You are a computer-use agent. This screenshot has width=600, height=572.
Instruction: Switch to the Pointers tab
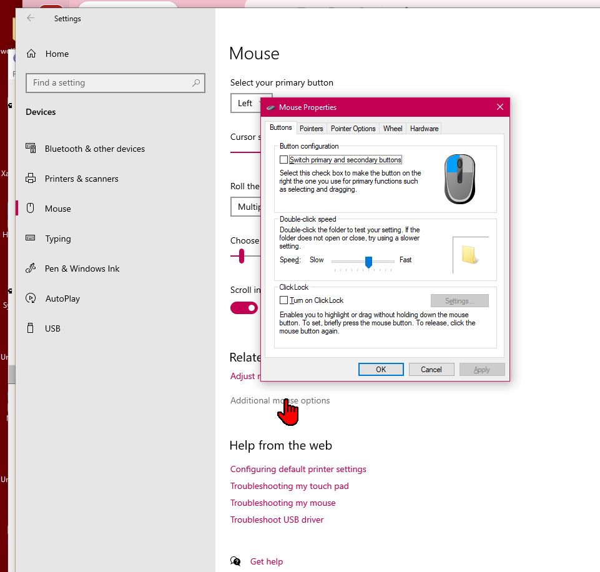[x=312, y=128]
